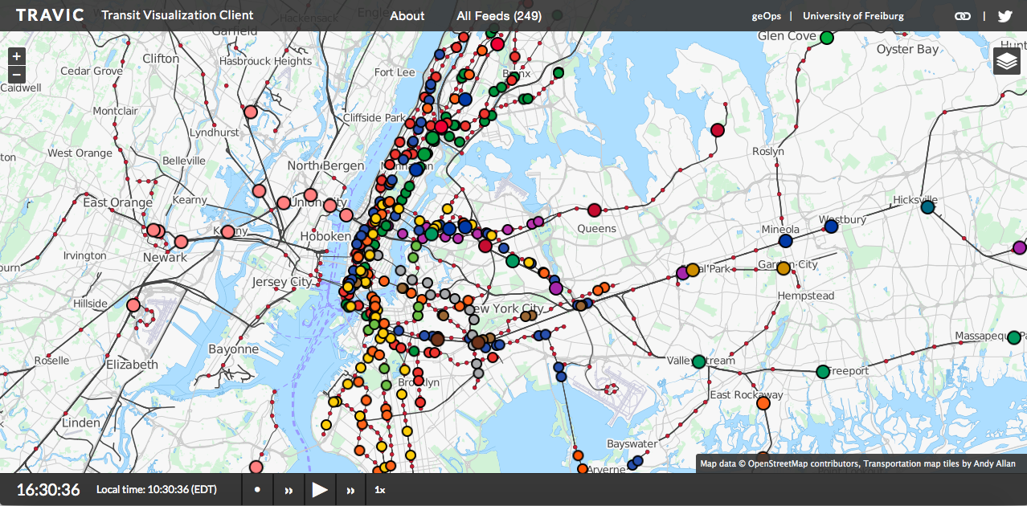The image size is (1027, 506).
Task: Click the Belleville map label
Action: pyautogui.click(x=184, y=161)
